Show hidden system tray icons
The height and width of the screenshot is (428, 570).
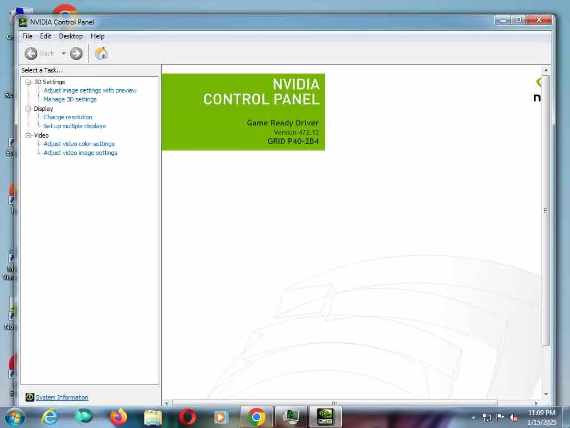473,417
